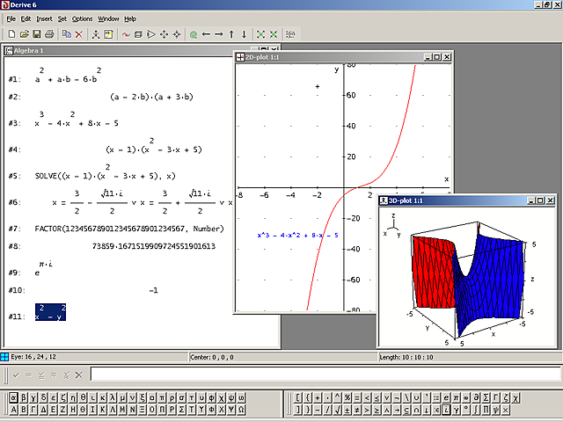
Task: Select the SOLVE expression #5
Action: pyautogui.click(x=106, y=172)
